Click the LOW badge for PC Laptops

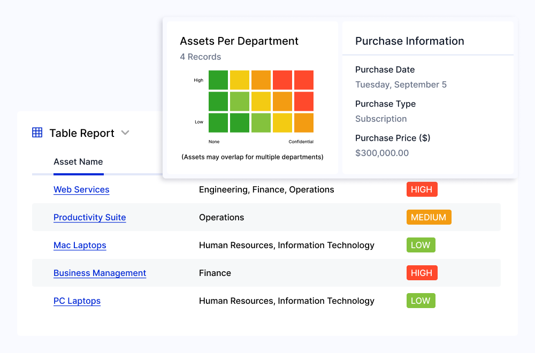(421, 301)
